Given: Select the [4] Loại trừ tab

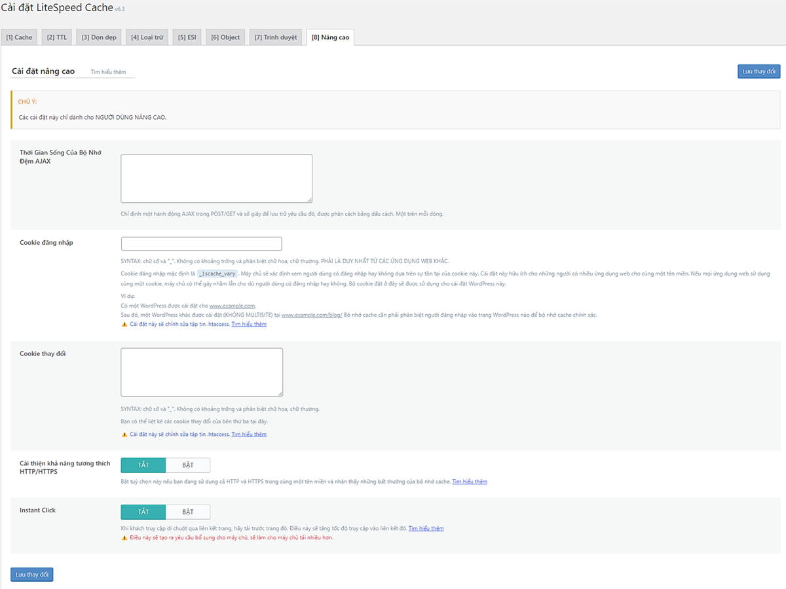Looking at the screenshot, I should pos(147,37).
